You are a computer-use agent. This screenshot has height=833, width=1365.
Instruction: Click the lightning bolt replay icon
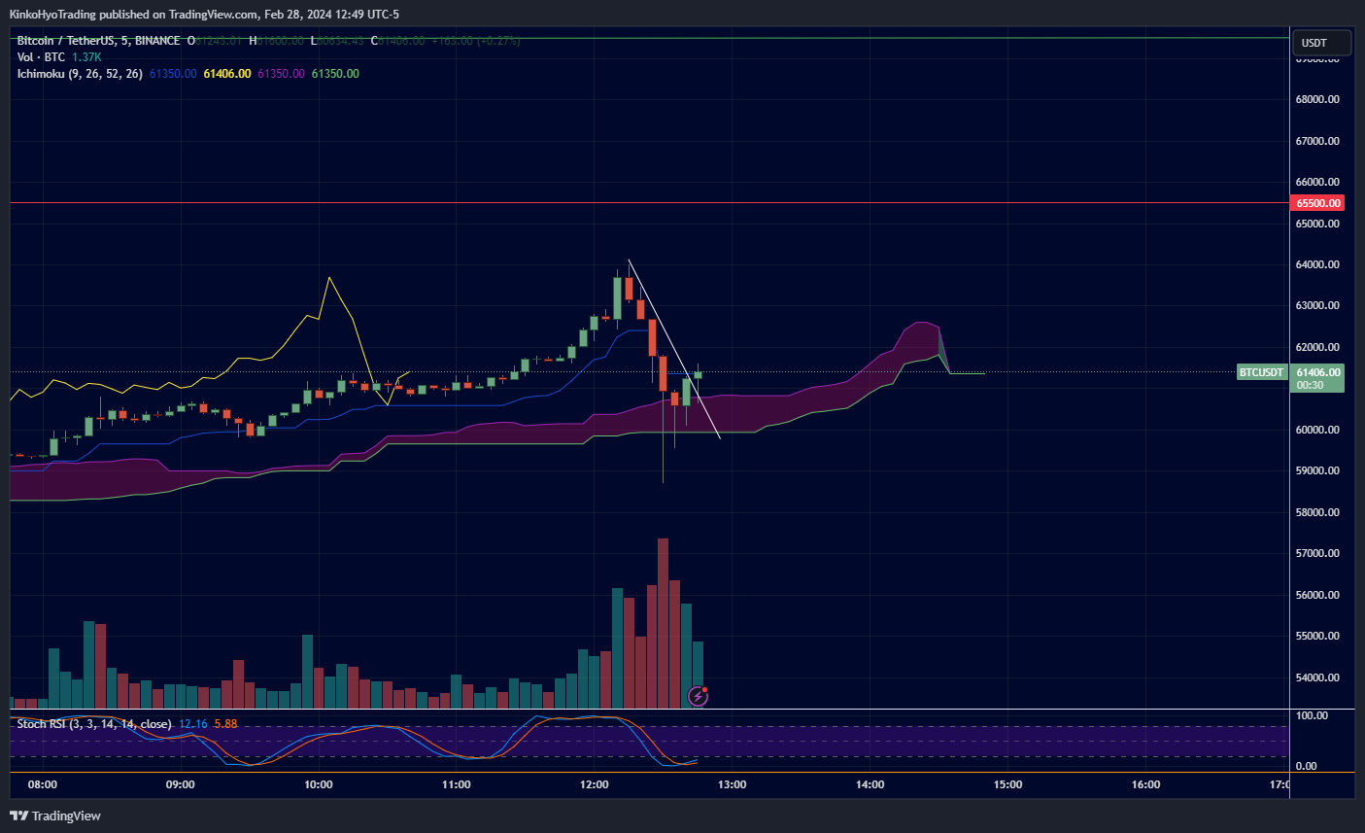[x=698, y=696]
